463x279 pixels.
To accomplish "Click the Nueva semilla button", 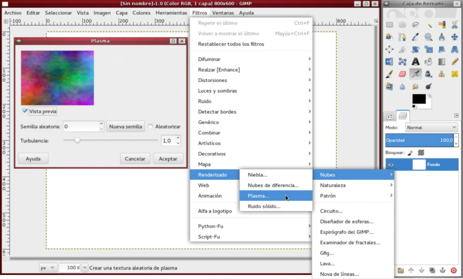I will (x=126, y=126).
